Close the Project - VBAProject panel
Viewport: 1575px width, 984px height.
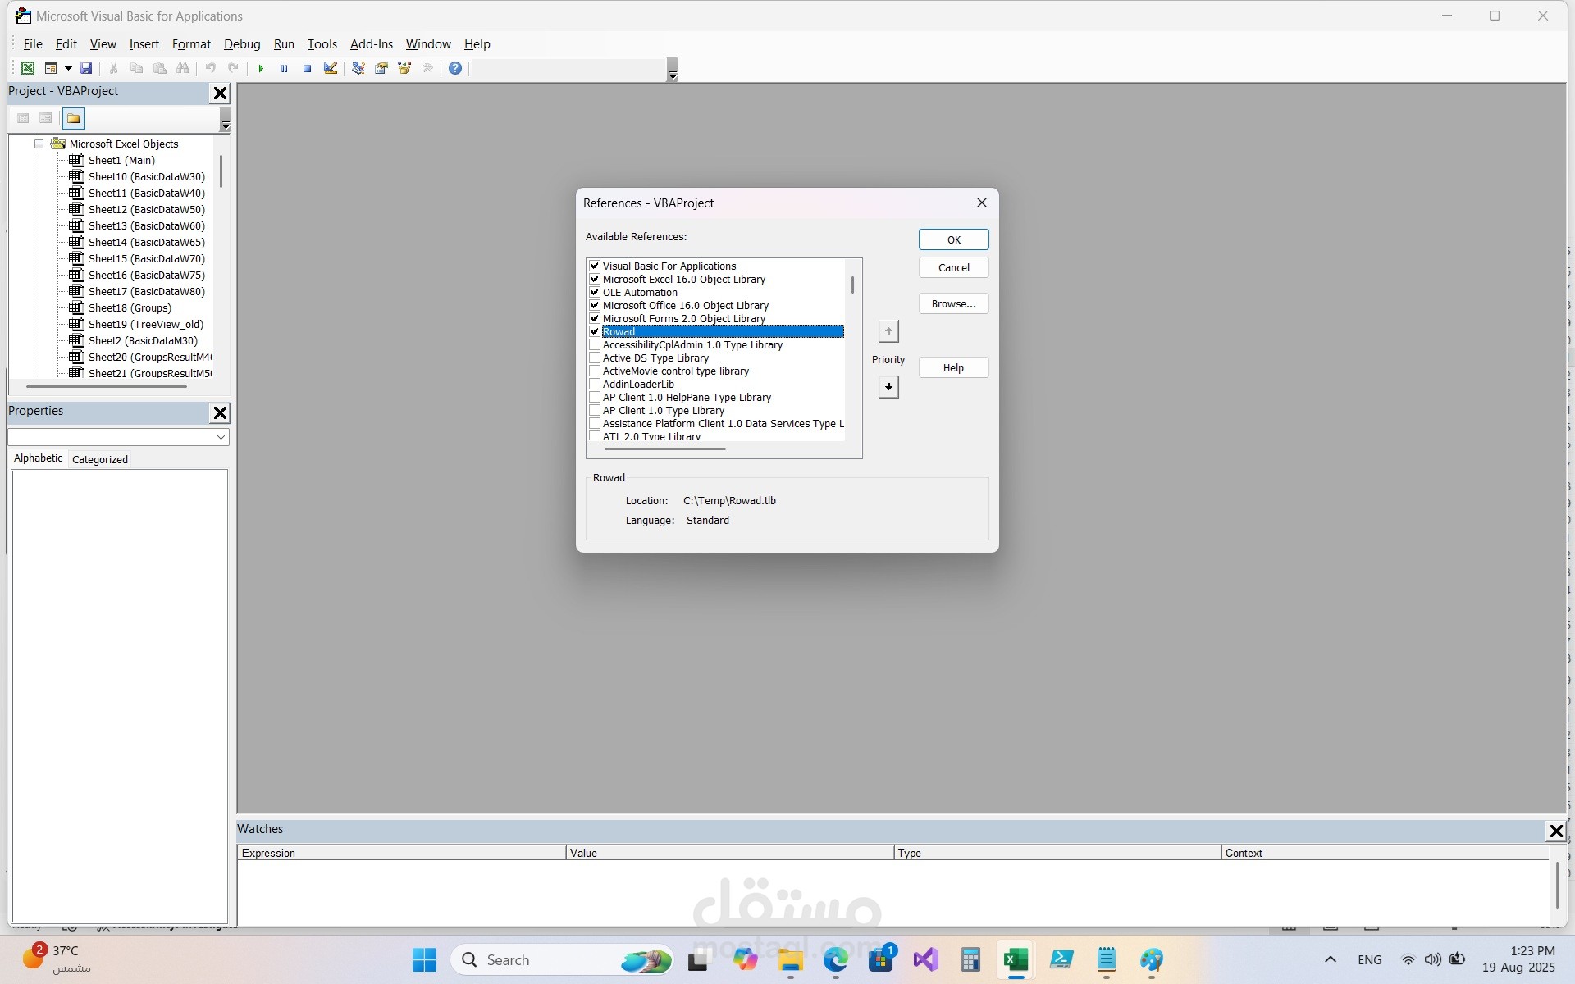point(220,93)
